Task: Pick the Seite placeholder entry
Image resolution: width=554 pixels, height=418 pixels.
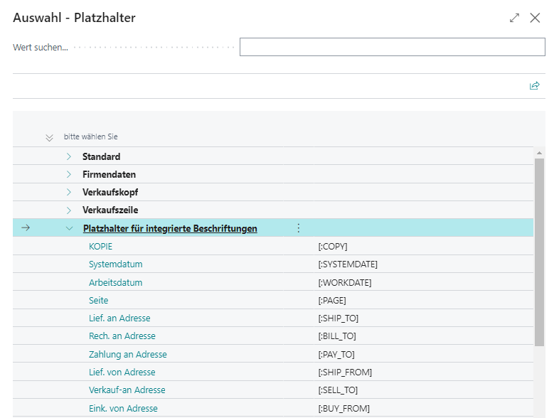Action: pyautogui.click(x=98, y=301)
